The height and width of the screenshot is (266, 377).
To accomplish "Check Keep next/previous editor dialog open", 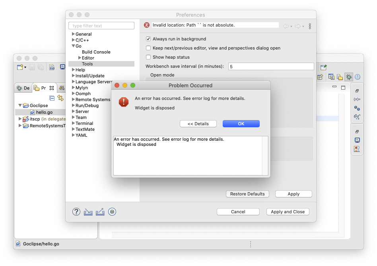I will tap(148, 48).
